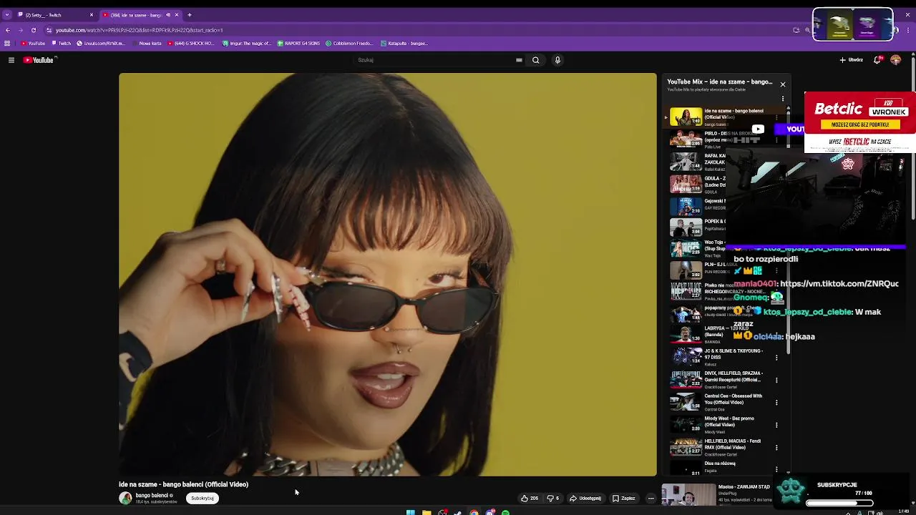This screenshot has width=916, height=515.
Task: Open the G SHOCK bookmark
Action: [x=191, y=44]
